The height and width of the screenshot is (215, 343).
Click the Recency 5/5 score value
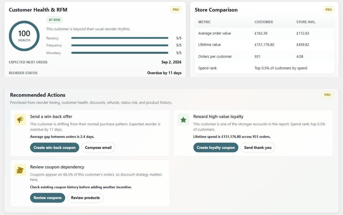tap(179, 38)
